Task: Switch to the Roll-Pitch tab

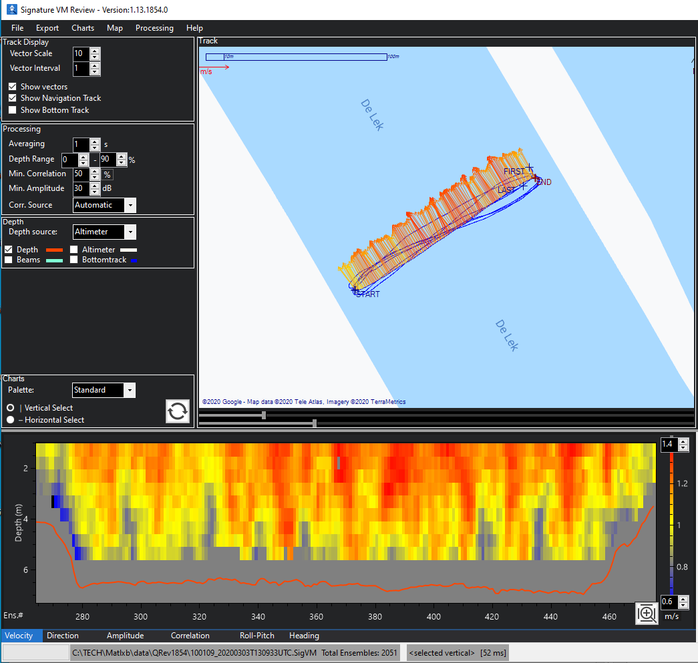Action: click(256, 636)
